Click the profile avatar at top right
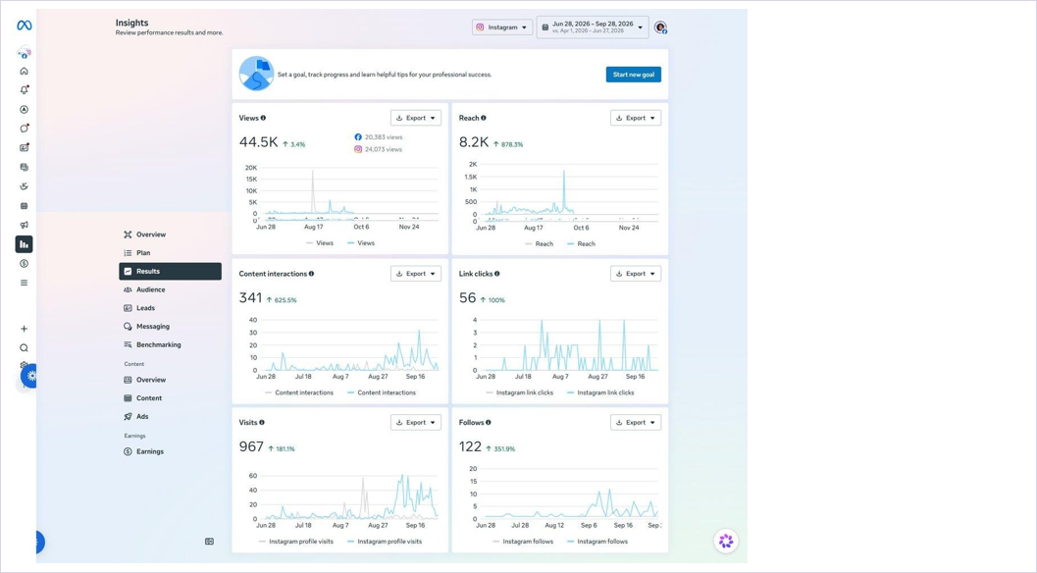 (660, 27)
